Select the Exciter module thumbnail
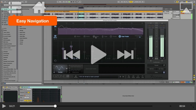The width and height of the screenshot is (196, 110). tap(60, 69)
